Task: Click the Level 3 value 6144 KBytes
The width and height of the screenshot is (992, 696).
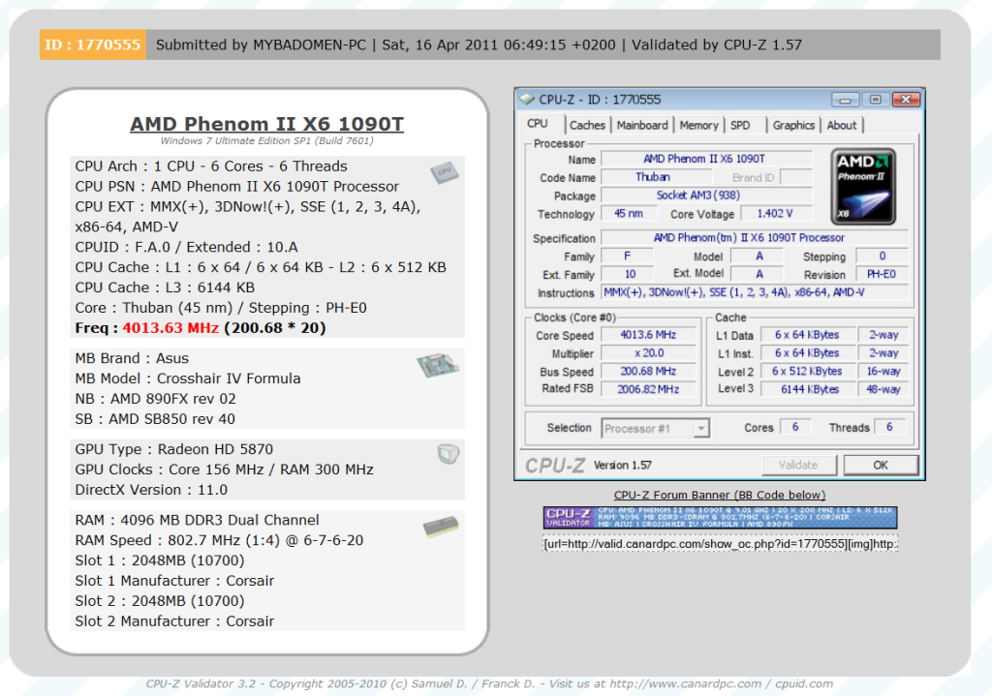Action: pos(807,389)
